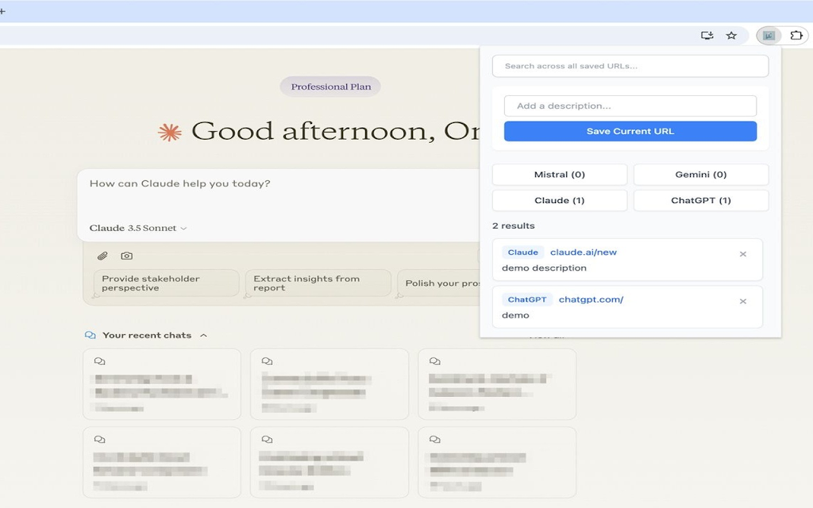Bookmark this page with the star icon
Viewport: 813px width, 508px height.
[x=731, y=35]
